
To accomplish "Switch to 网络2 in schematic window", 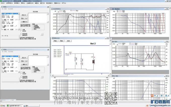I will 62,40.
